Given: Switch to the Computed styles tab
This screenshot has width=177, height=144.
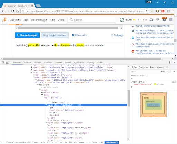Looking at the screenshot, I should pyautogui.click(x=143, y=67).
